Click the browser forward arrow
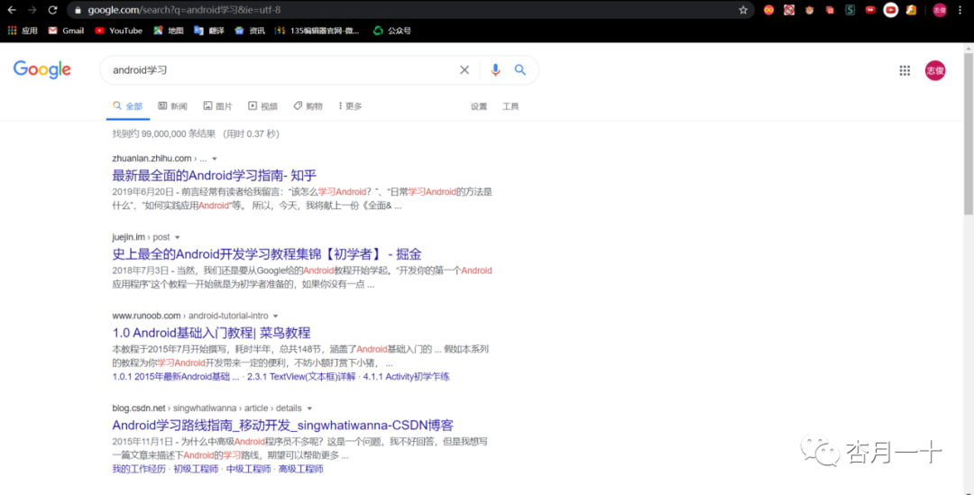 coord(32,10)
